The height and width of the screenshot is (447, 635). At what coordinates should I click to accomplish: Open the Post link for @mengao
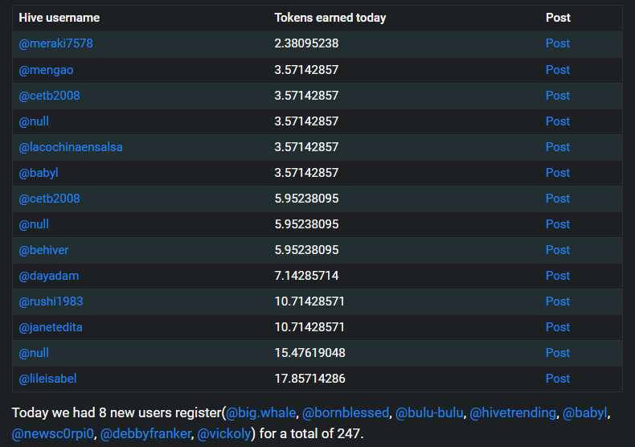click(558, 70)
